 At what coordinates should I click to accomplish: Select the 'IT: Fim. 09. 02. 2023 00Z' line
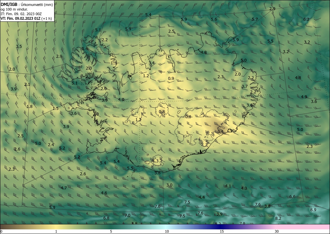pos(21,14)
